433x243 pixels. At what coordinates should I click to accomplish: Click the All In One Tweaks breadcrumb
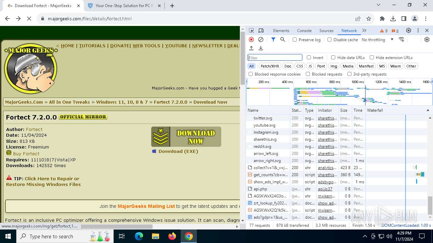(x=69, y=102)
